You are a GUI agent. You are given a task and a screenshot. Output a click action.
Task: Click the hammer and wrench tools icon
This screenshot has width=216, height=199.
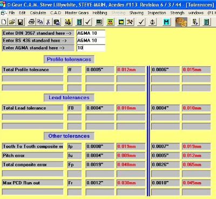tap(130, 22)
